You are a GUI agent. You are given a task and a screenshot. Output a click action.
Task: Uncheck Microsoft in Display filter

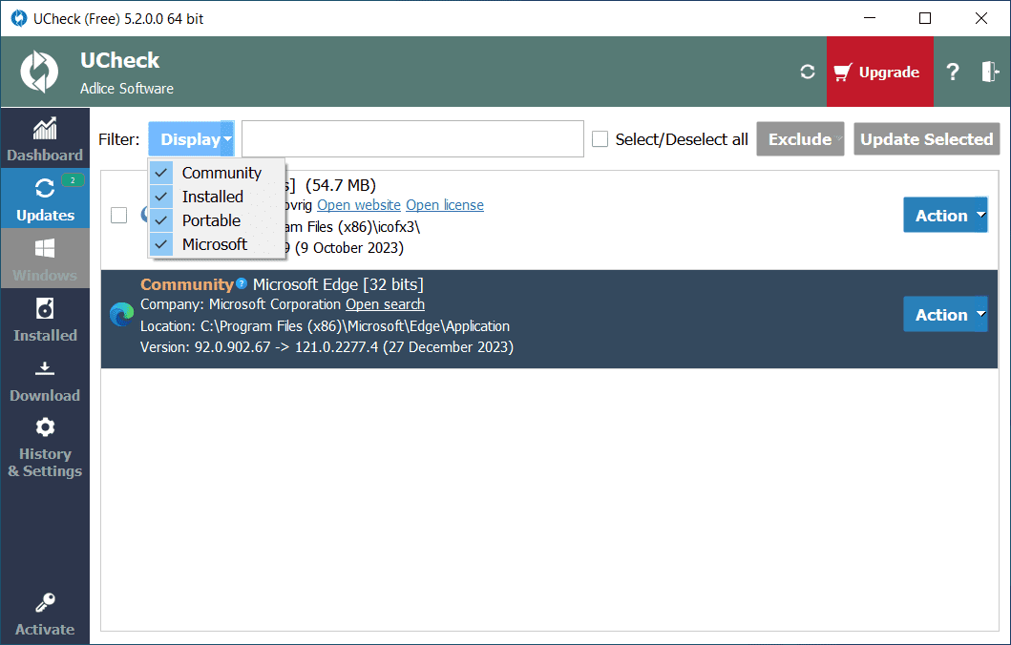(217, 244)
